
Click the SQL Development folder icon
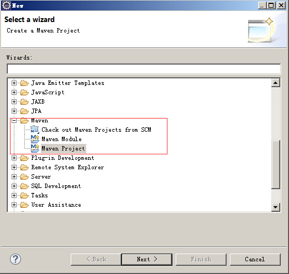click(24, 186)
